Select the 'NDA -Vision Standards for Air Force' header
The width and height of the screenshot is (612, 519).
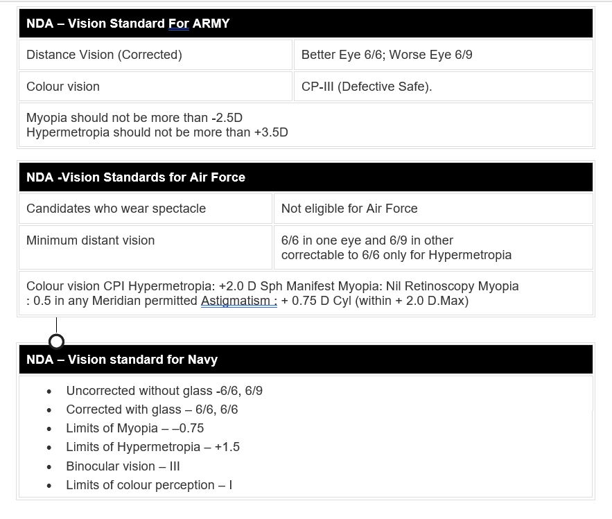[306, 177]
